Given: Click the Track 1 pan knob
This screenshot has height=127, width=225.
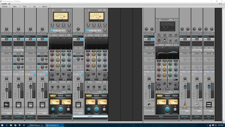Looking at the screenshot, I should (6, 78).
